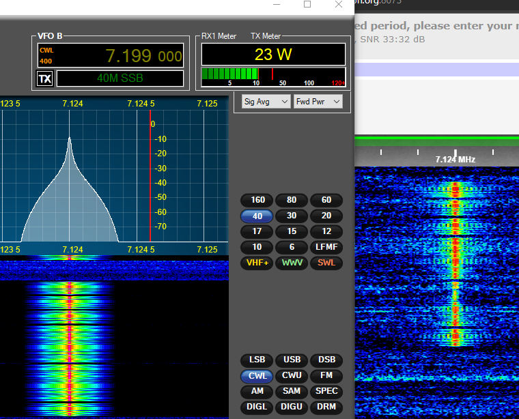Choose the DIGU digital mode
This screenshot has height=419, width=519.
292,407
